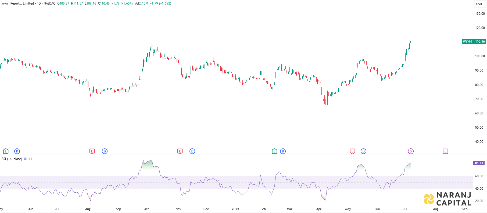This screenshot has width=487, height=213.
Task: Click the red earnings marker near November 2024
Action: click(x=180, y=151)
